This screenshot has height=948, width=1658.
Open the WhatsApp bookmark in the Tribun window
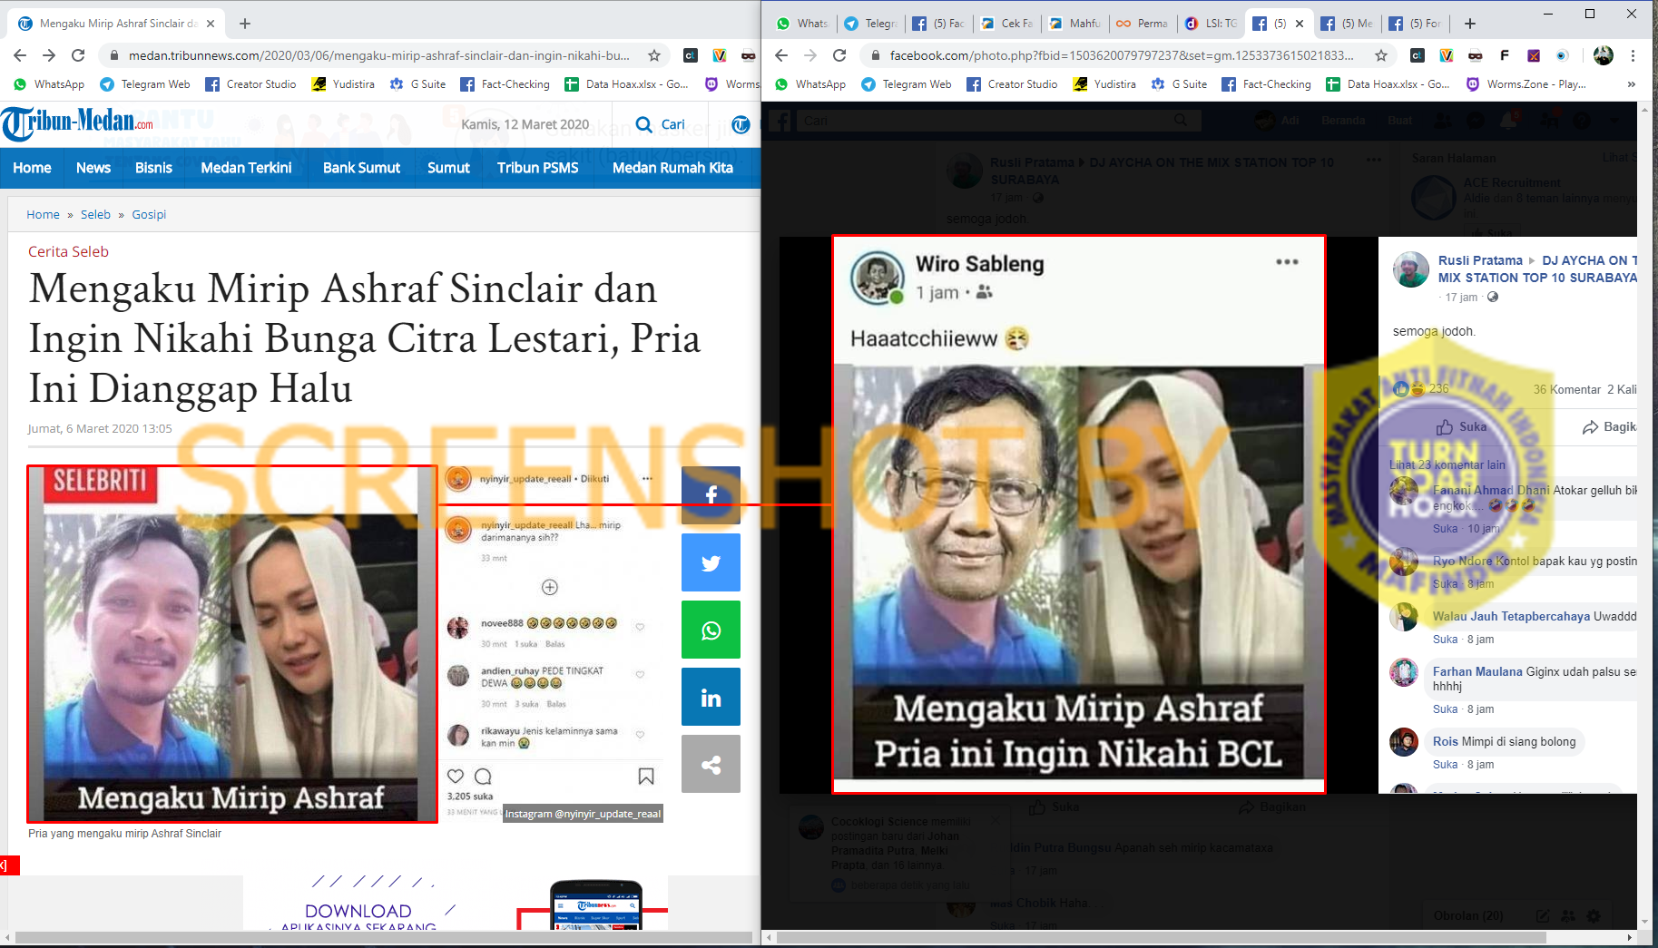[x=49, y=84]
